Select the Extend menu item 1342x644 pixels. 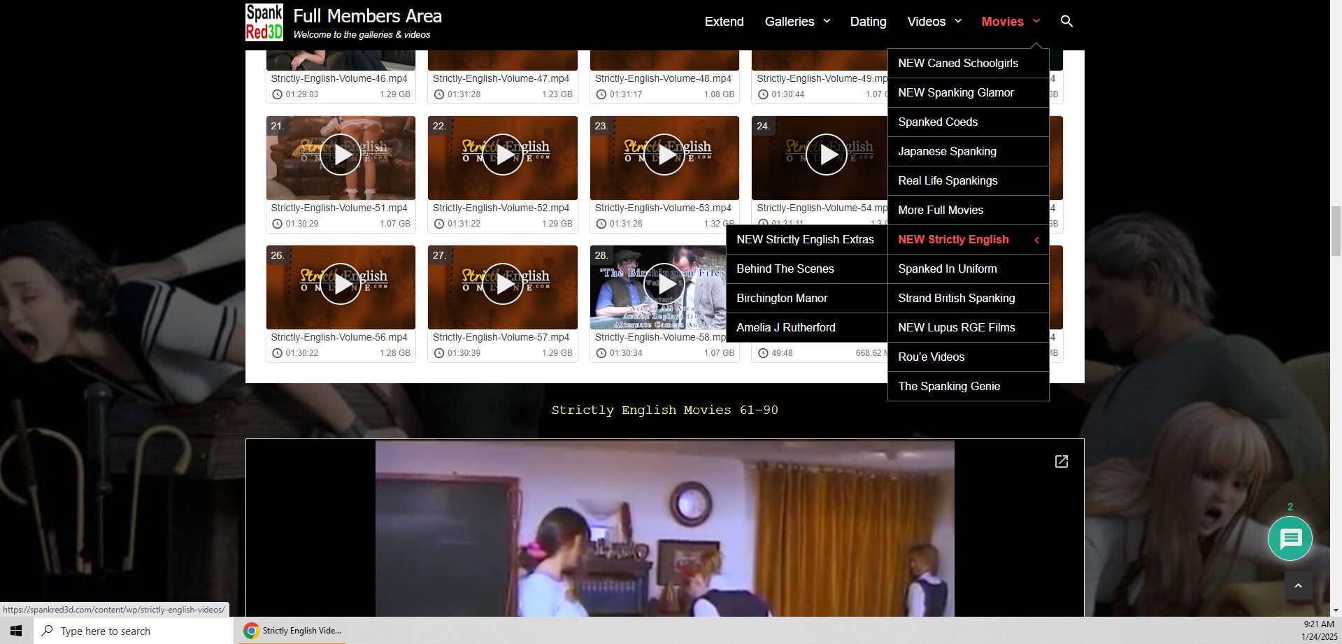click(x=724, y=22)
